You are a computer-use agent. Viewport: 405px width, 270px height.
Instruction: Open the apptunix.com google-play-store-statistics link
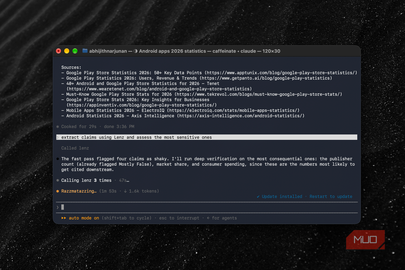pos(281,73)
